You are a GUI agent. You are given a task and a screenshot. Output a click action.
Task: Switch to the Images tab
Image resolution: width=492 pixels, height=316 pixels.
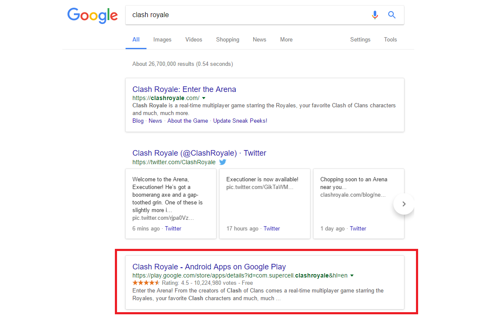162,39
